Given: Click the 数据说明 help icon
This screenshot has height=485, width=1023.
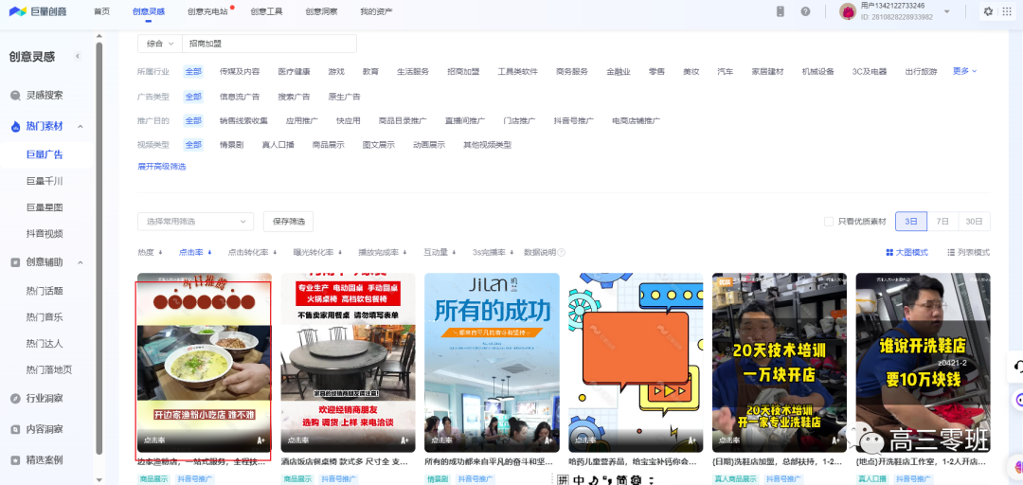Looking at the screenshot, I should tap(561, 253).
